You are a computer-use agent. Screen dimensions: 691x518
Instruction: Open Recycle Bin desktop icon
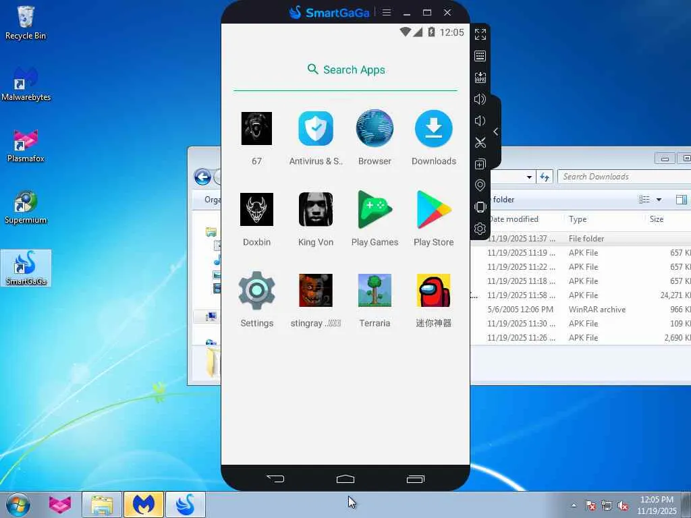26,23
